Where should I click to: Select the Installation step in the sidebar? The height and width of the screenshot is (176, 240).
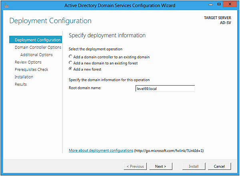tap(24, 77)
